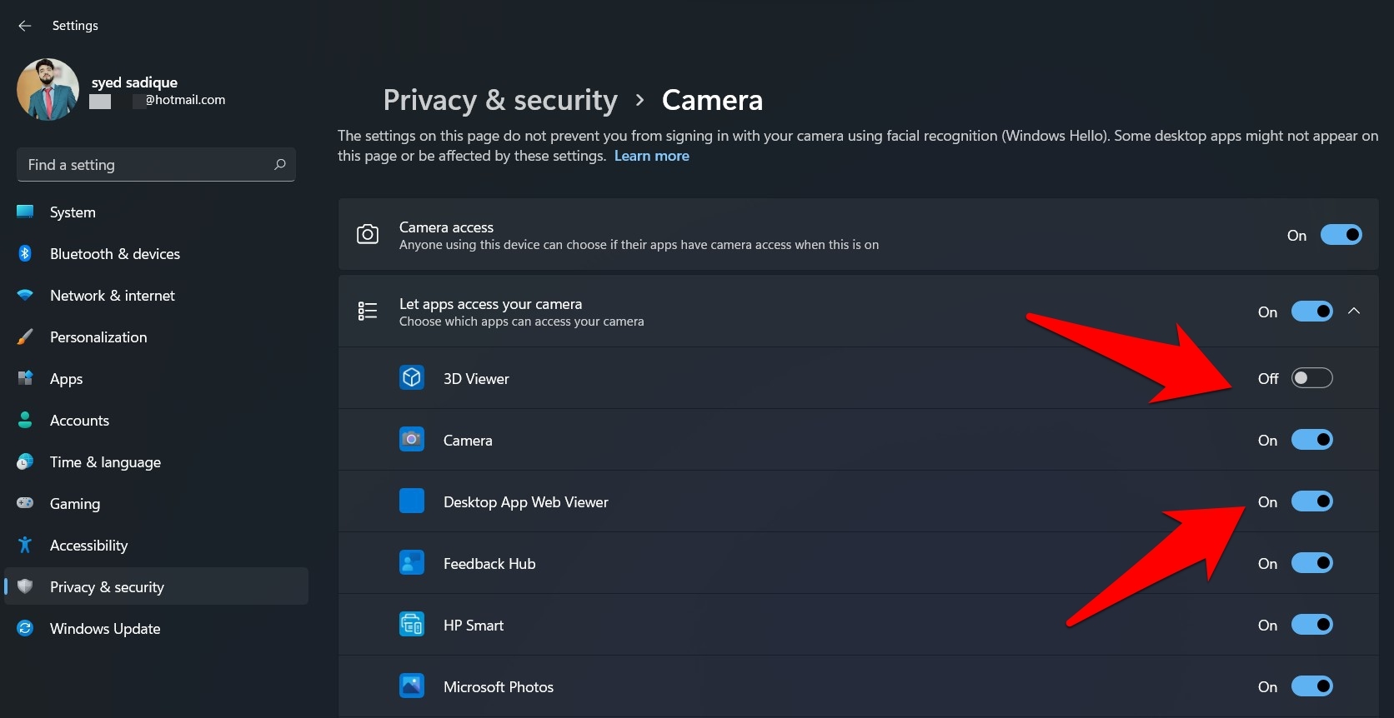Open the Accessibility settings category
The width and height of the screenshot is (1394, 718).
point(88,545)
